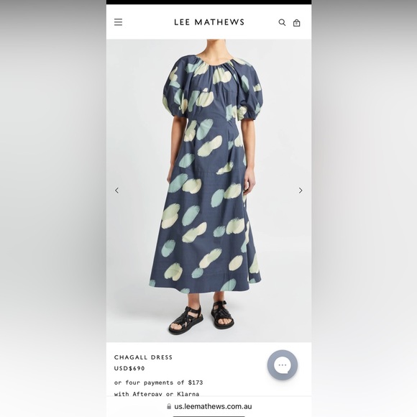This screenshot has height=417, width=417.
Task: Click the Lee Mathews logo
Action: click(209, 22)
